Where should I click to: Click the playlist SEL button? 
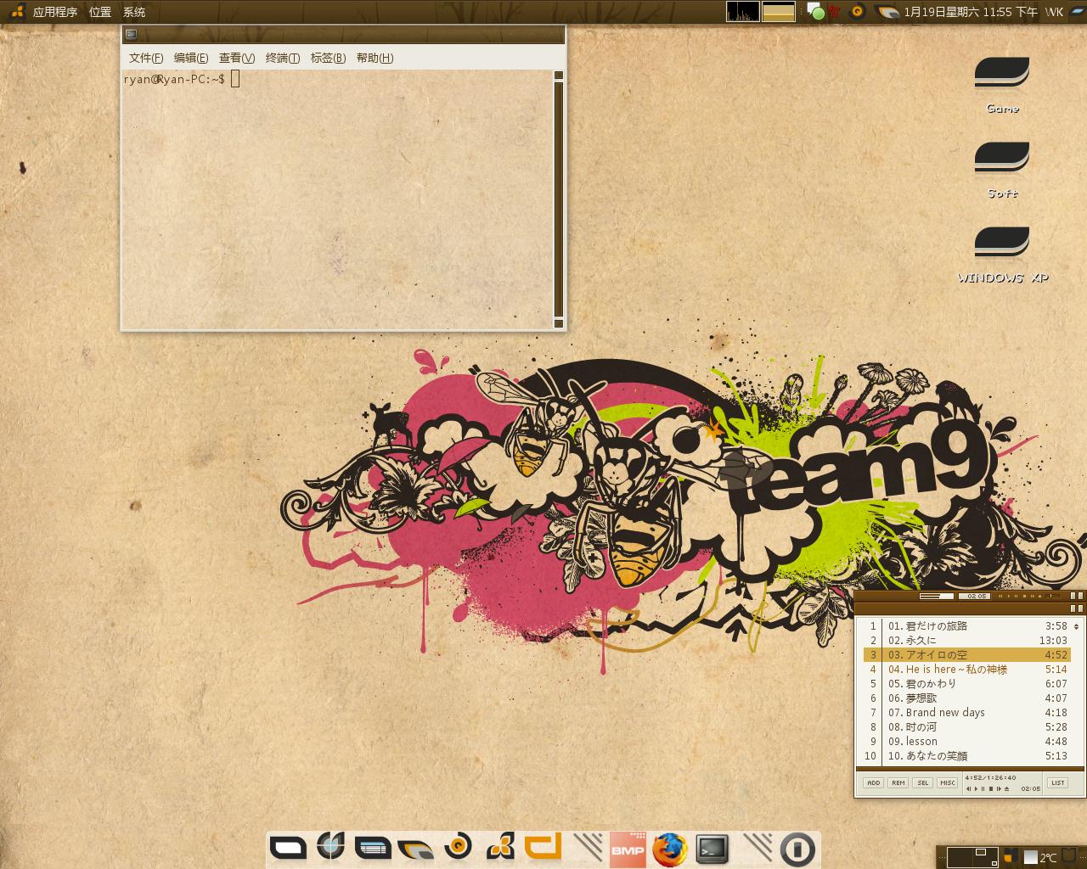point(922,782)
